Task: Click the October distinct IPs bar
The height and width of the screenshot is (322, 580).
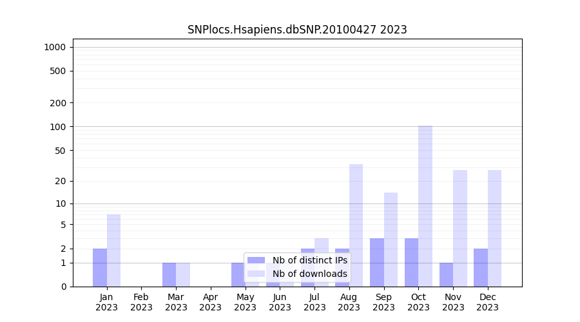Action: point(411,262)
